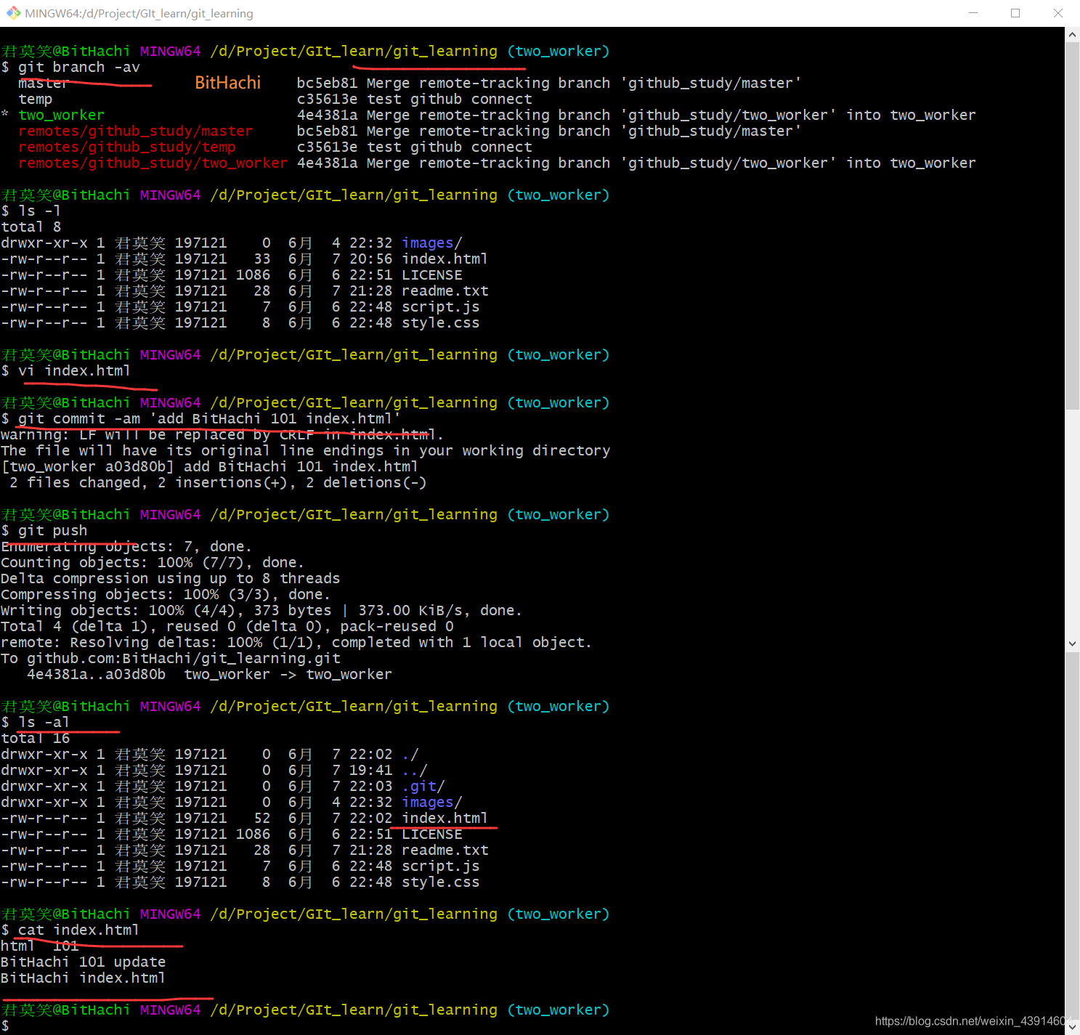
Task: Click the 'BitHachi 101 update' output line
Action: (x=84, y=962)
